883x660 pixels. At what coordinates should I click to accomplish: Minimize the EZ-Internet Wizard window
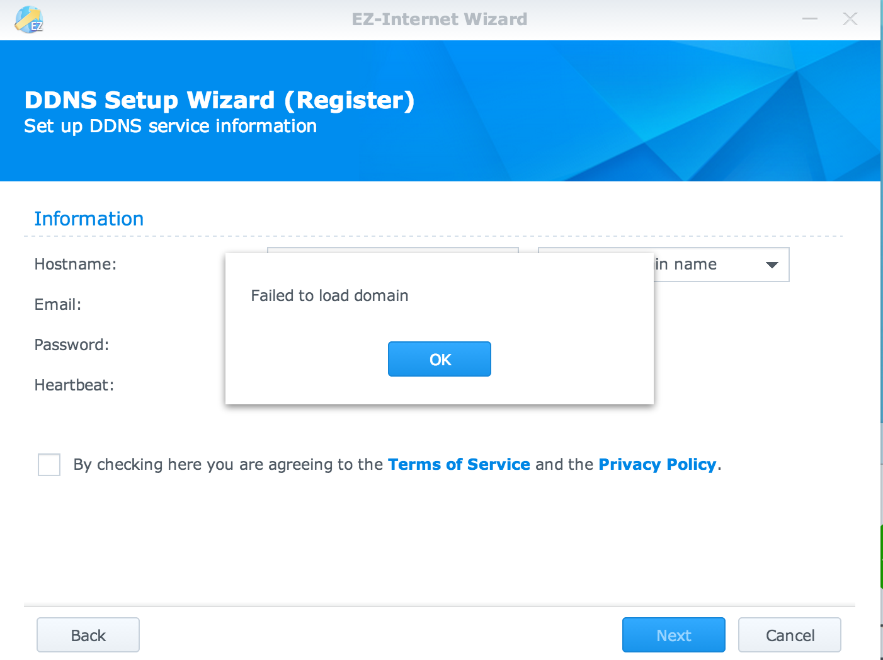tap(809, 19)
